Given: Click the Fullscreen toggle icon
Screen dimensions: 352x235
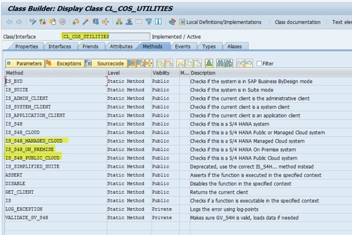Looking at the screenshot, I should (139, 22).
